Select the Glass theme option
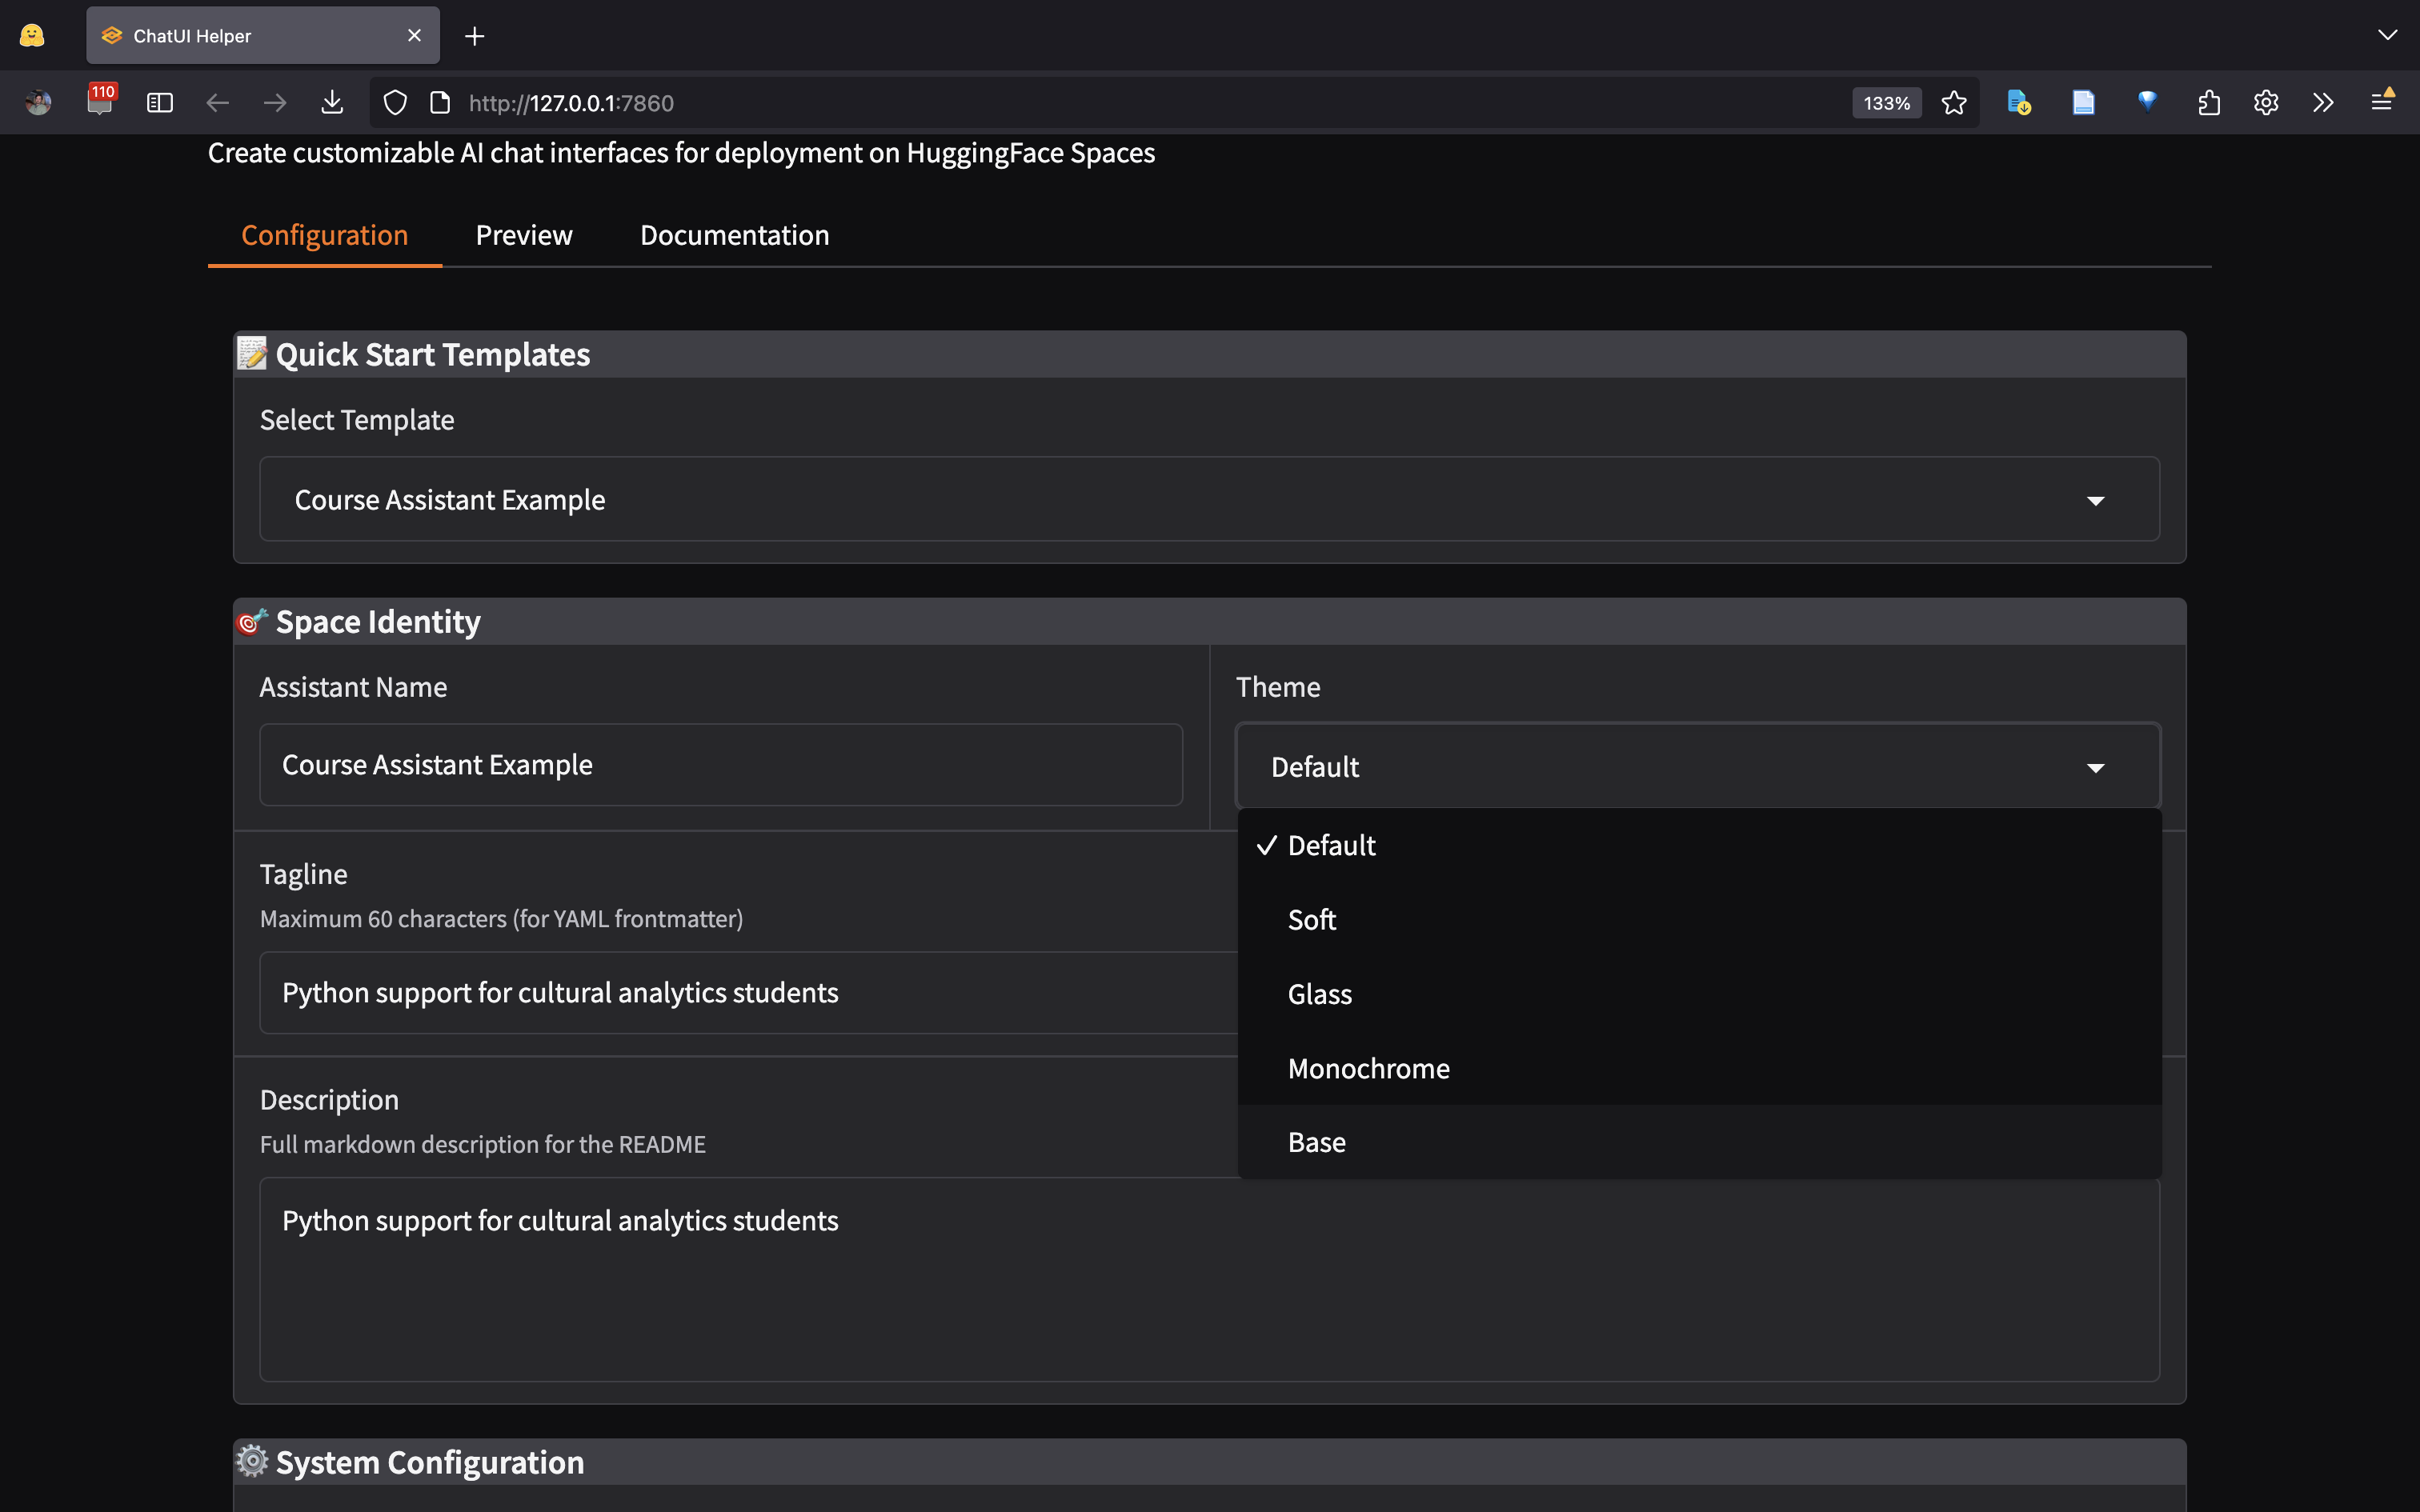Viewport: 2420px width, 1512px height. tap(1320, 994)
